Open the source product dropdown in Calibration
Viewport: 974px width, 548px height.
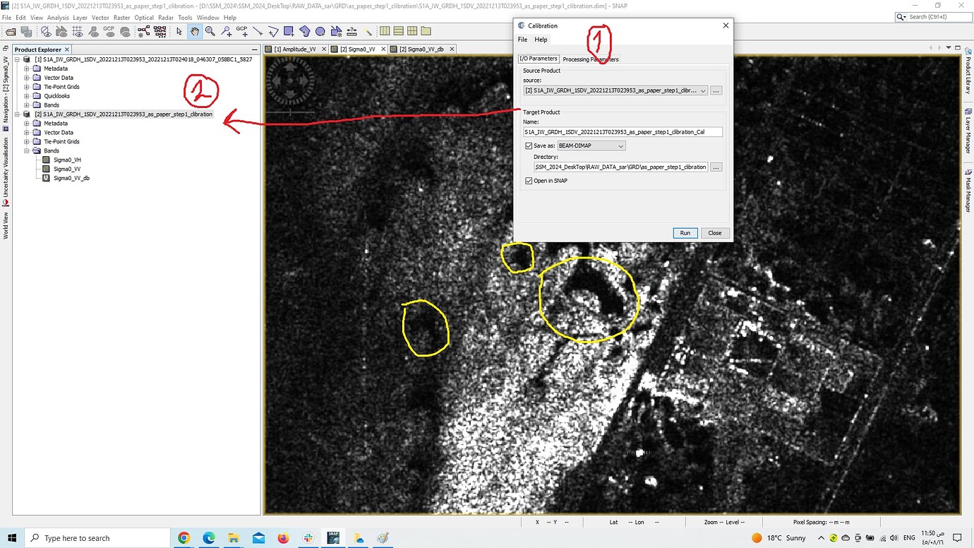(704, 90)
